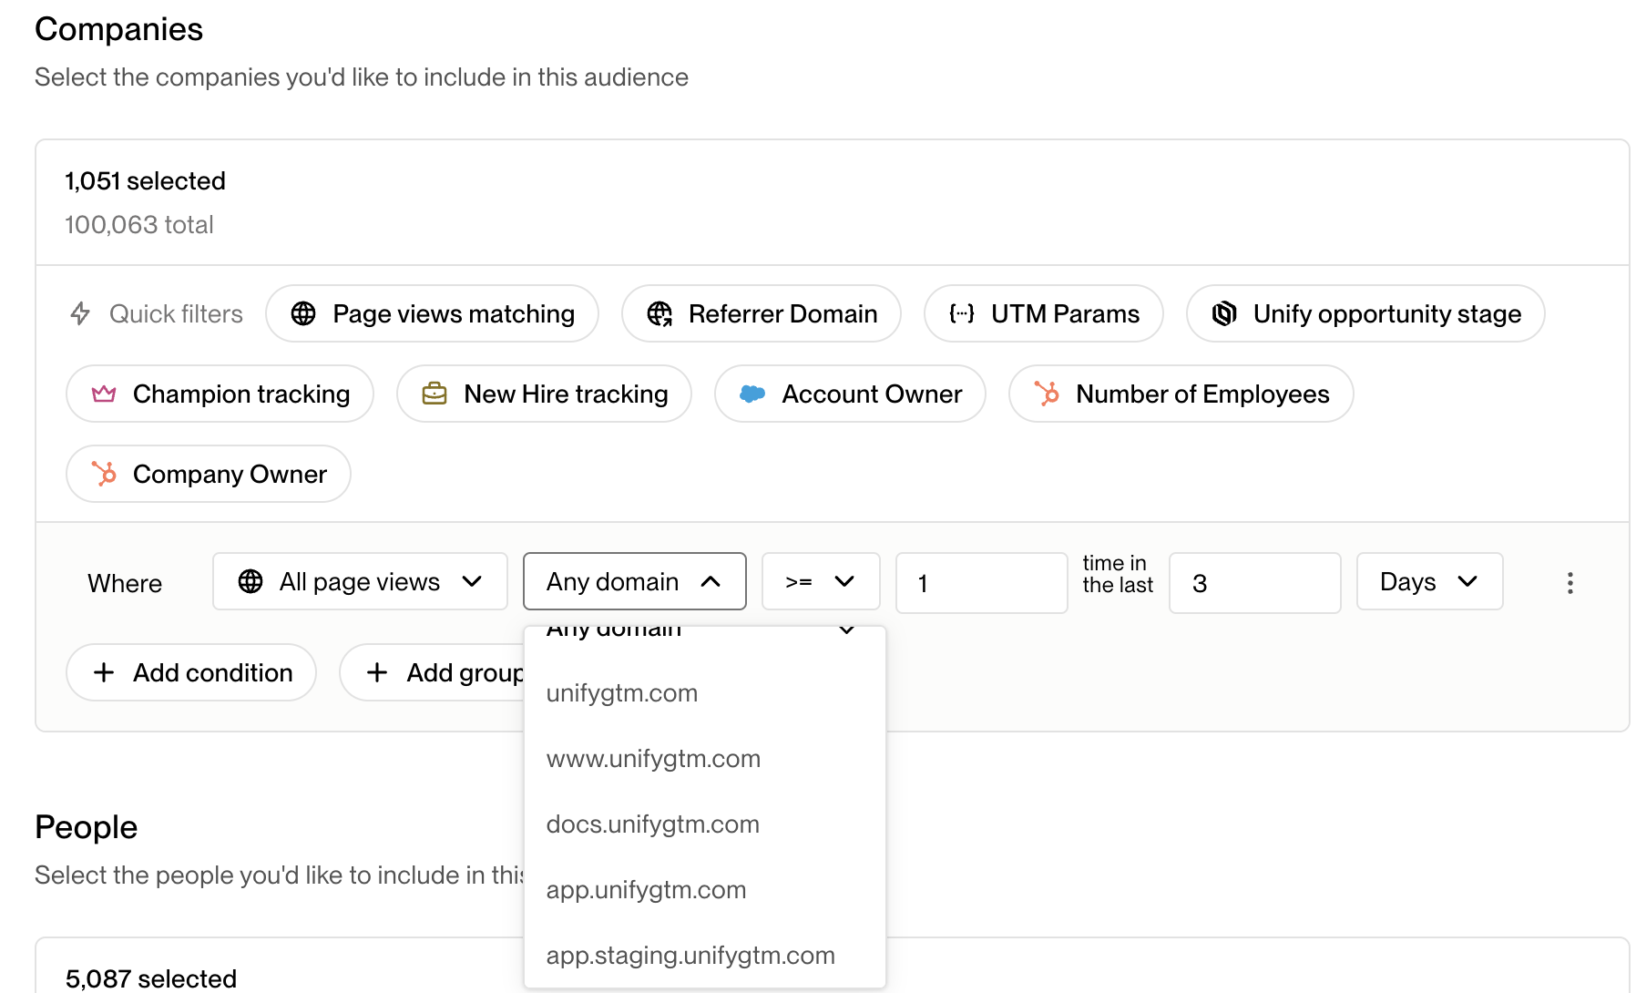Screen dimensions: 1636x993
Task: Click the 5,087 selected people count
Action: (x=151, y=978)
